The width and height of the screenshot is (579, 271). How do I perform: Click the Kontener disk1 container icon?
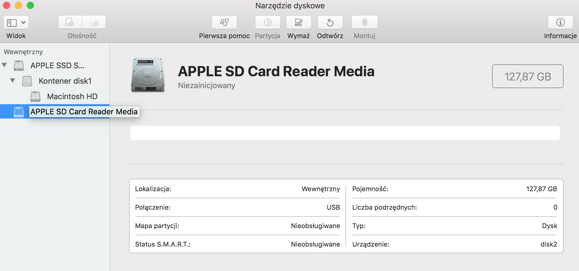click(x=27, y=81)
